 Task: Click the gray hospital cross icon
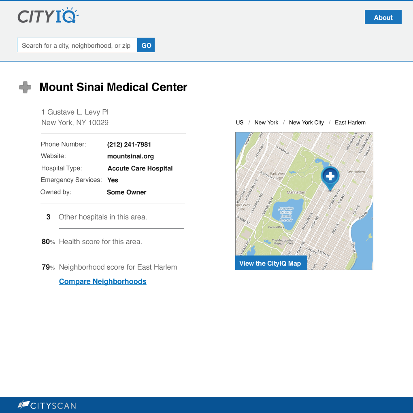click(26, 87)
